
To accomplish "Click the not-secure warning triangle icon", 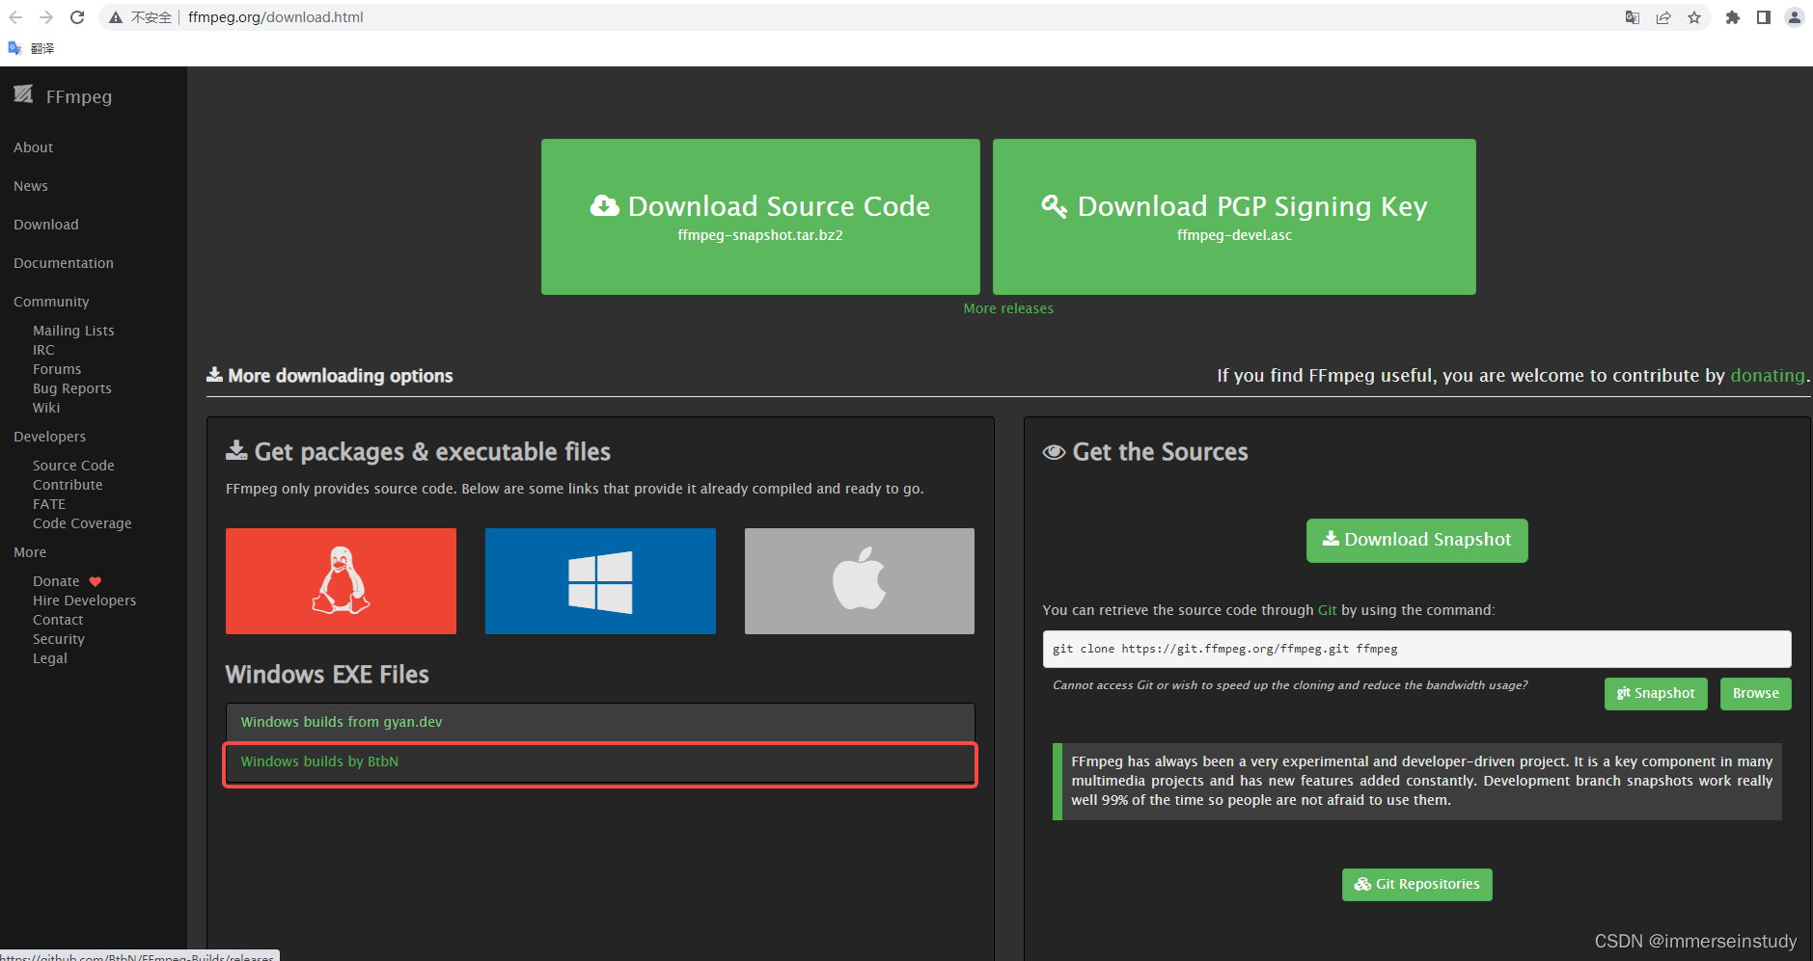I will [x=116, y=17].
